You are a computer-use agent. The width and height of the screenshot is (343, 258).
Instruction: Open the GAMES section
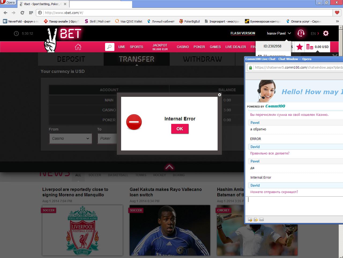pos(215,47)
